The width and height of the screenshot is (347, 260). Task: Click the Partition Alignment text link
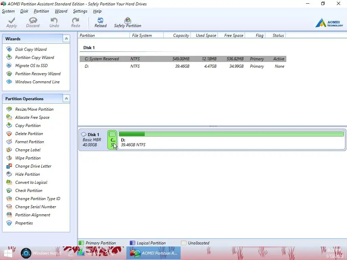coord(33,215)
